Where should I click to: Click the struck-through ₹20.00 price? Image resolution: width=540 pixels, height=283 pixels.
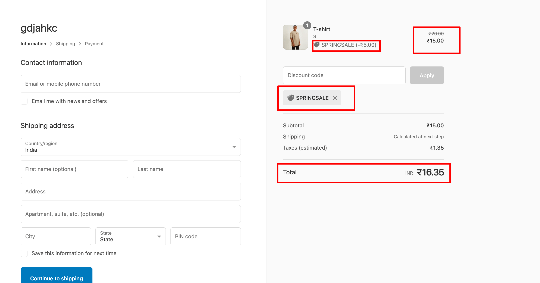click(436, 33)
